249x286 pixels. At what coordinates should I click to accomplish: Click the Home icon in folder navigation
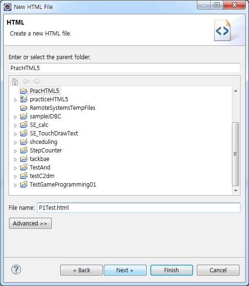click(x=15, y=81)
